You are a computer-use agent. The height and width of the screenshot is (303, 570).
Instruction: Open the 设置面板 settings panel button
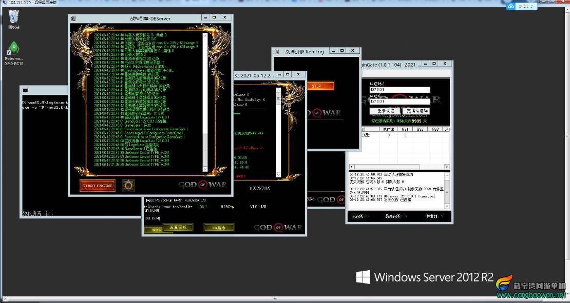point(177,228)
